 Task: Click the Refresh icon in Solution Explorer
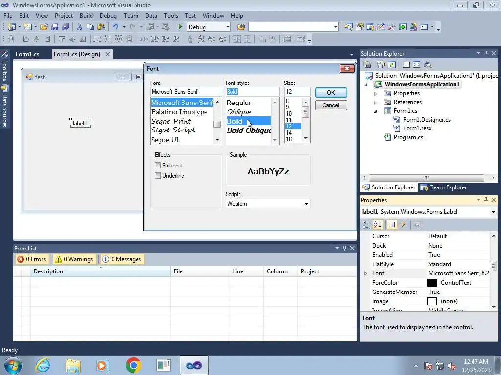392,65
